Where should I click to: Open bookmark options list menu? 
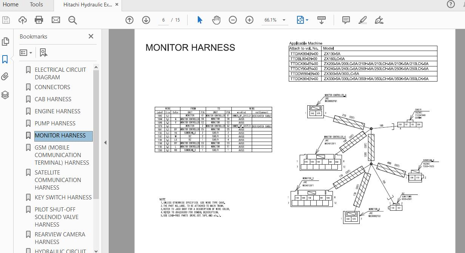(x=26, y=52)
